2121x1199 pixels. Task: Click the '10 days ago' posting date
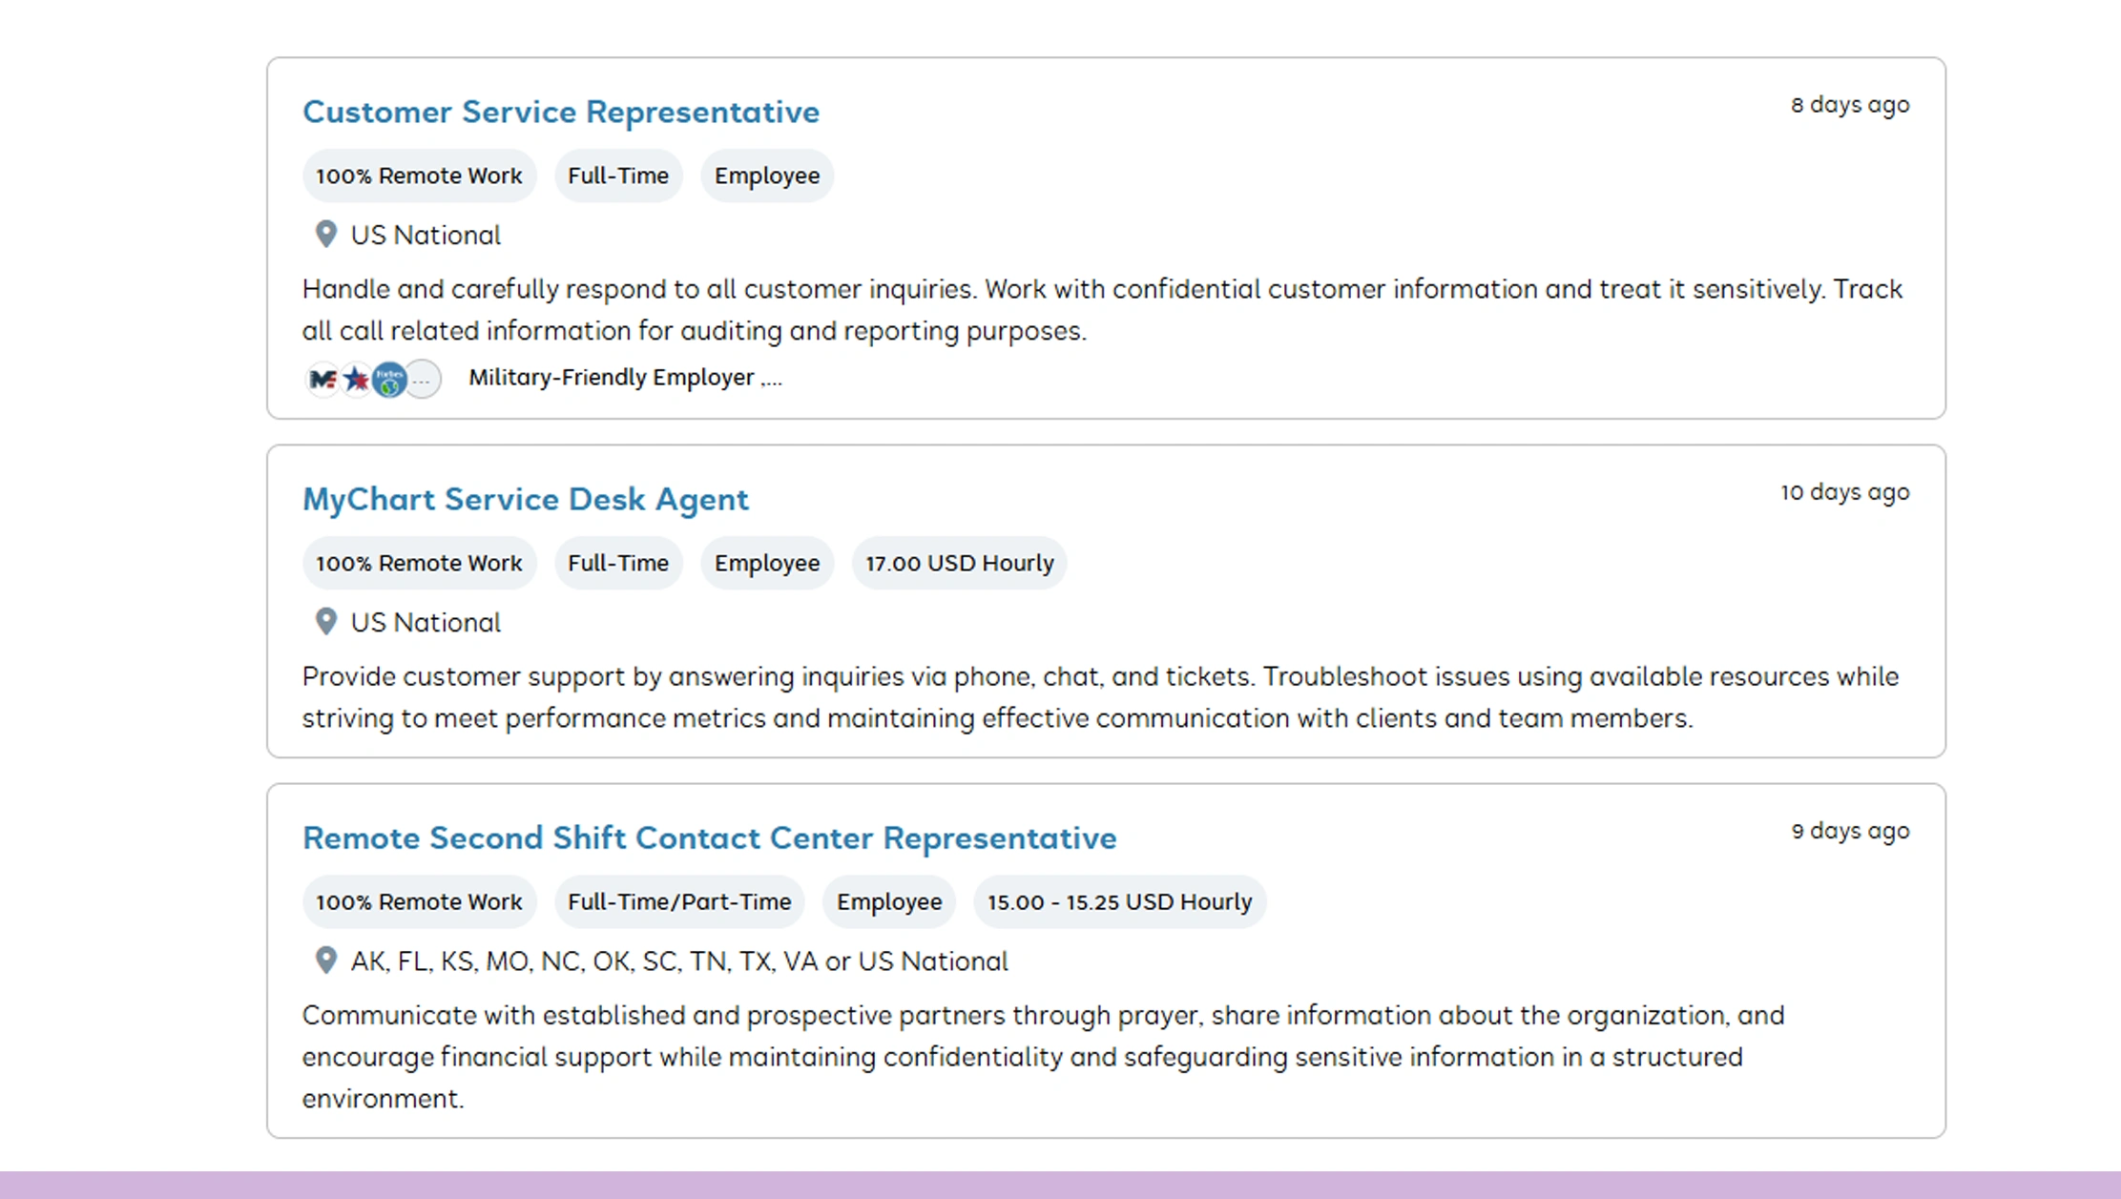coord(1844,492)
